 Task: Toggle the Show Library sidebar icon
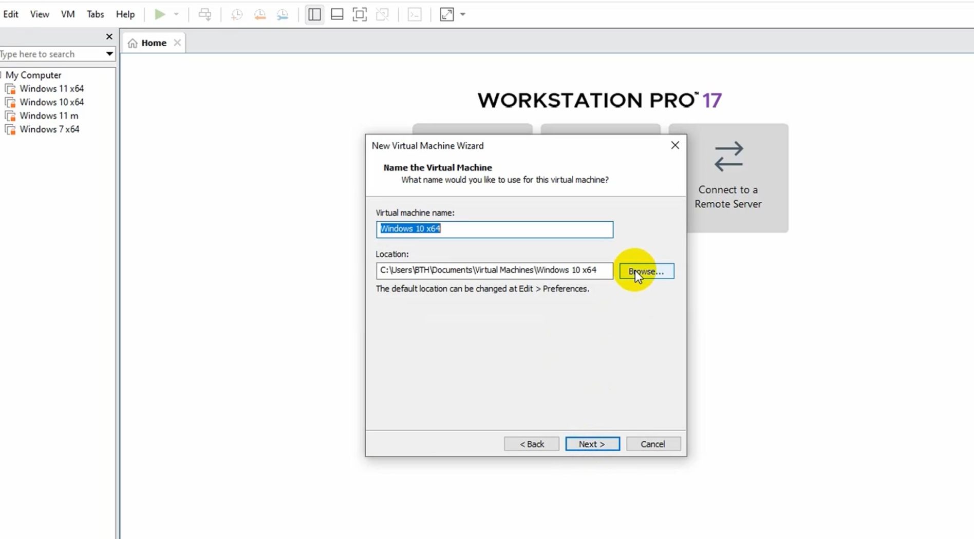point(314,14)
